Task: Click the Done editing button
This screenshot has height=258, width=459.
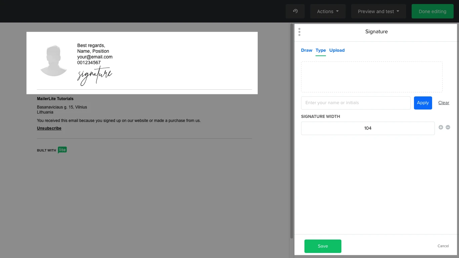Action: tap(432, 11)
